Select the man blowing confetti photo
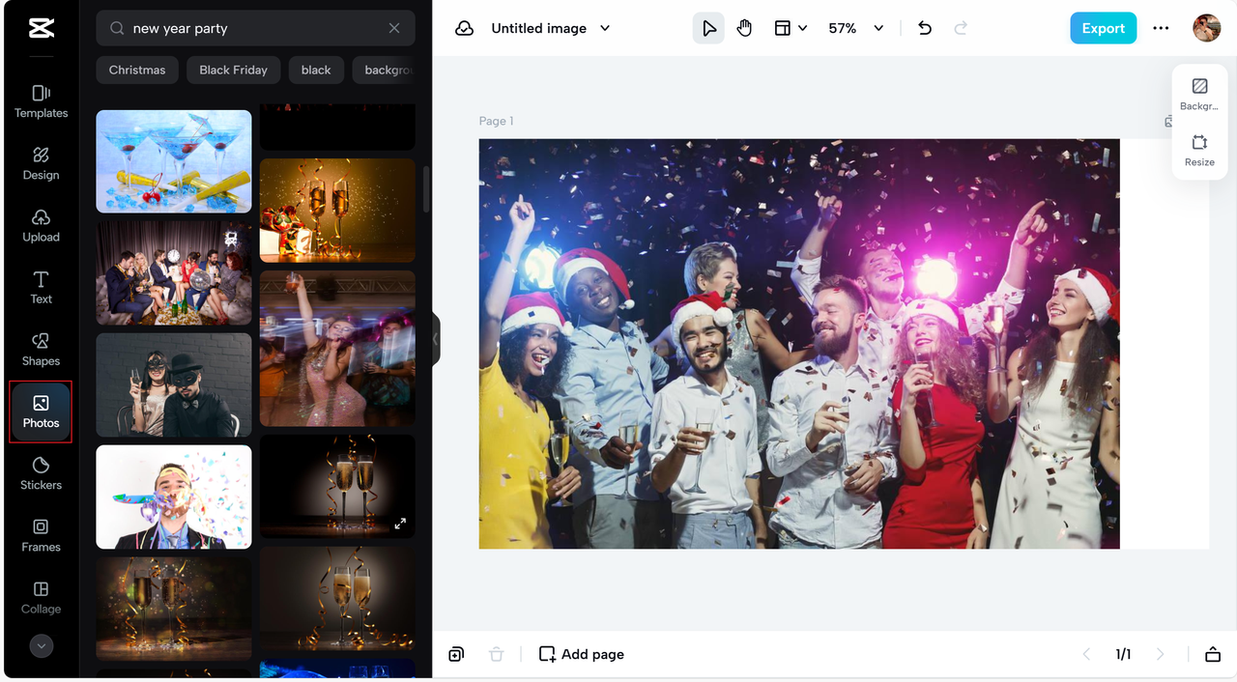The width and height of the screenshot is (1237, 682). tap(174, 497)
